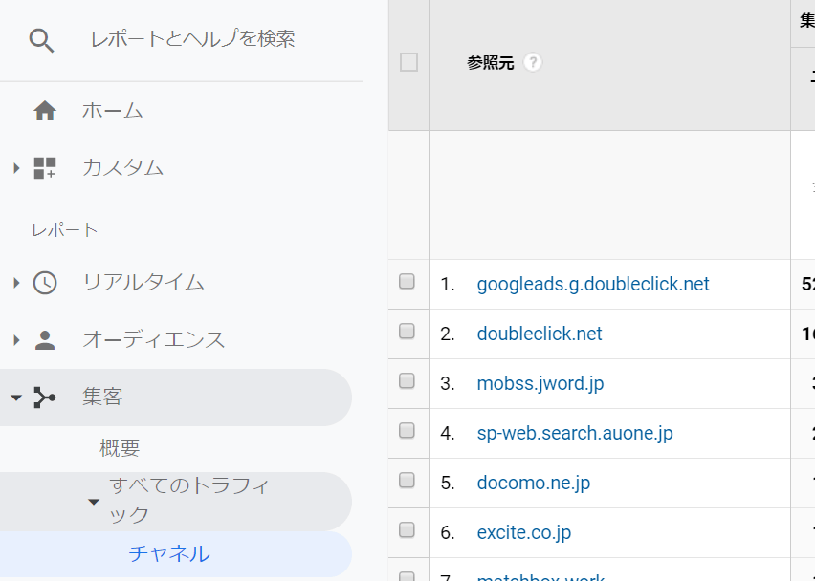Click the レポート section label
This screenshot has height=581, width=815.
65,230
